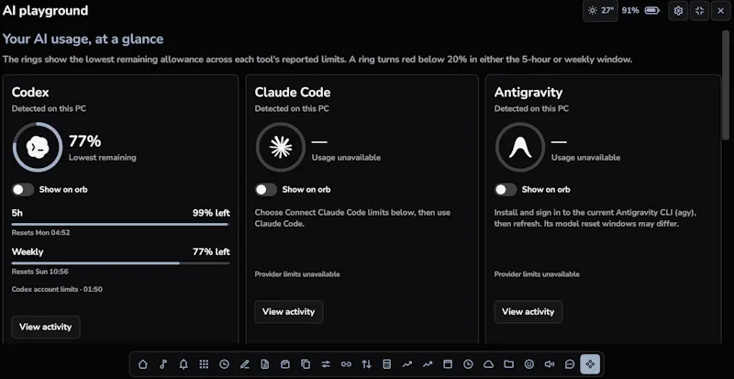Click View activity on the Claude Code card
This screenshot has height=379, width=734.
tap(289, 311)
